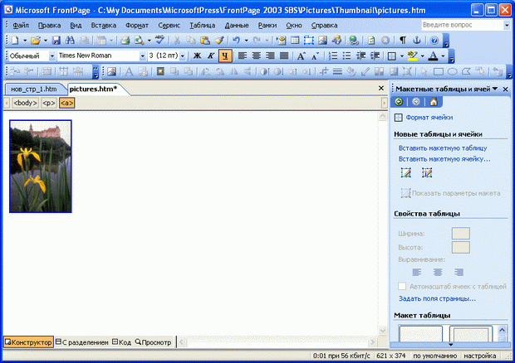Toggle 'Автомасштаб ячеек с таблицей' checkbox
The height and width of the screenshot is (363, 515).
[x=402, y=286]
